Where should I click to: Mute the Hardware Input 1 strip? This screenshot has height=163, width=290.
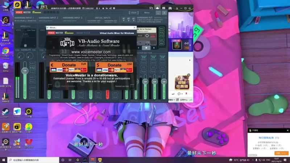pyautogui.click(x=33, y=97)
